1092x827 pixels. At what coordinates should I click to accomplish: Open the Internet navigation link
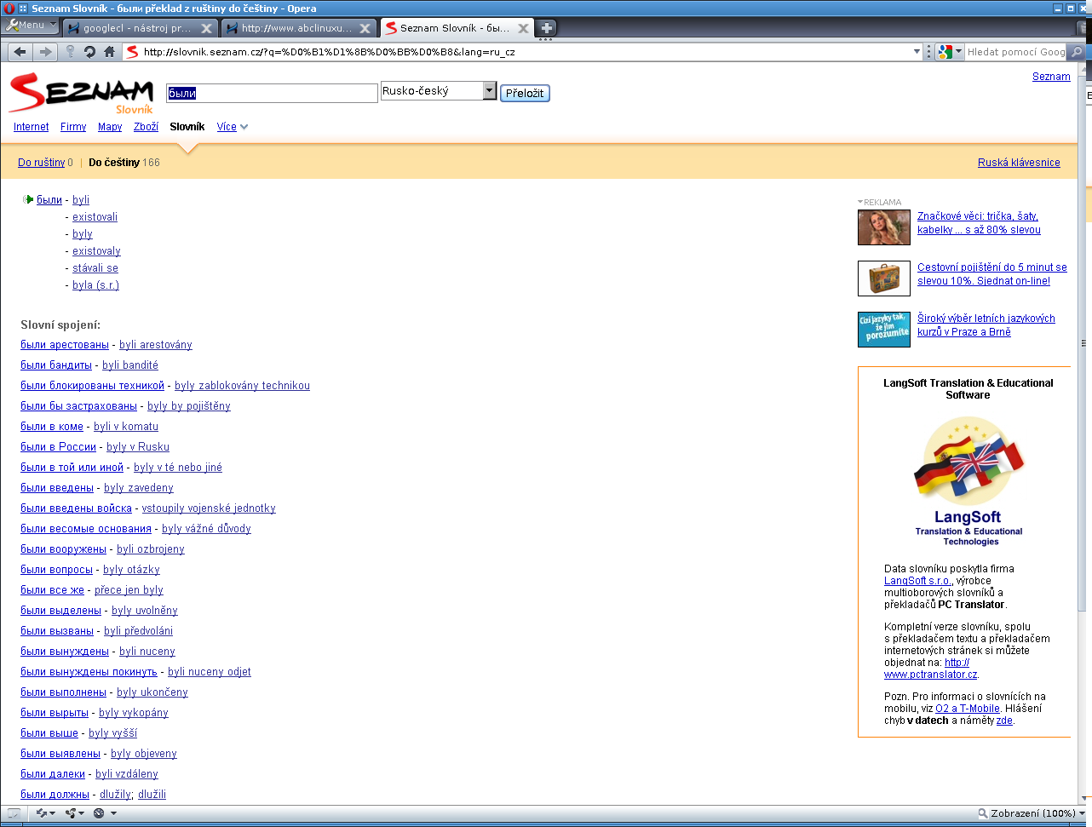[x=32, y=127]
